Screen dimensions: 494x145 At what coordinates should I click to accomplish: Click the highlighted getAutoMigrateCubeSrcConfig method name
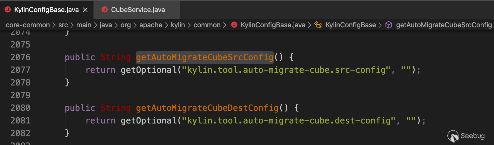[x=204, y=57]
